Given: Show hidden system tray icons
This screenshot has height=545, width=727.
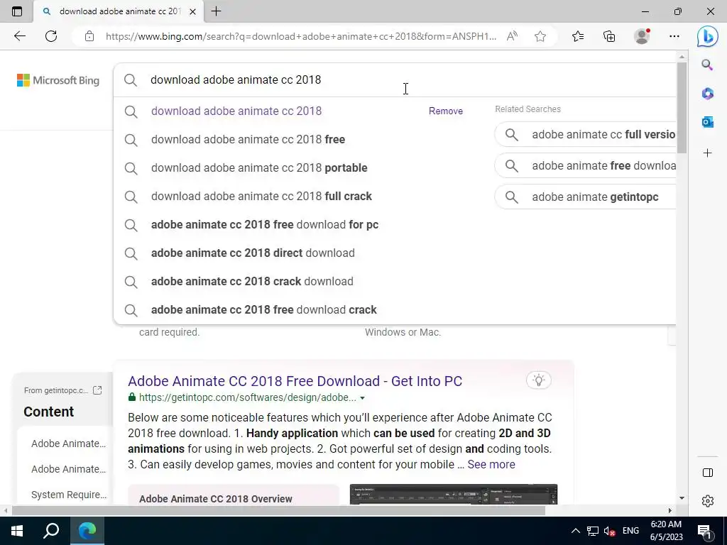Looking at the screenshot, I should pos(575,531).
